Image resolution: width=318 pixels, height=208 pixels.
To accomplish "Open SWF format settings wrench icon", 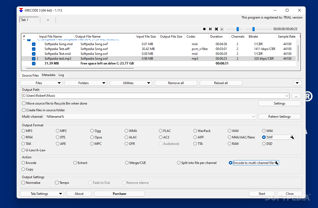I will 292,137.
